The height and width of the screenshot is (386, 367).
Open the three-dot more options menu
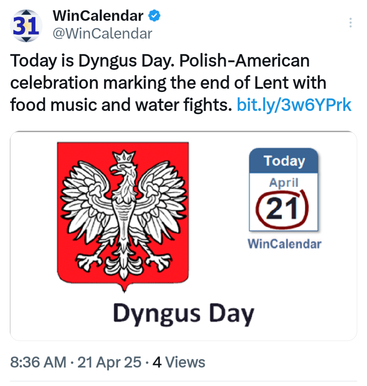pyautogui.click(x=350, y=23)
